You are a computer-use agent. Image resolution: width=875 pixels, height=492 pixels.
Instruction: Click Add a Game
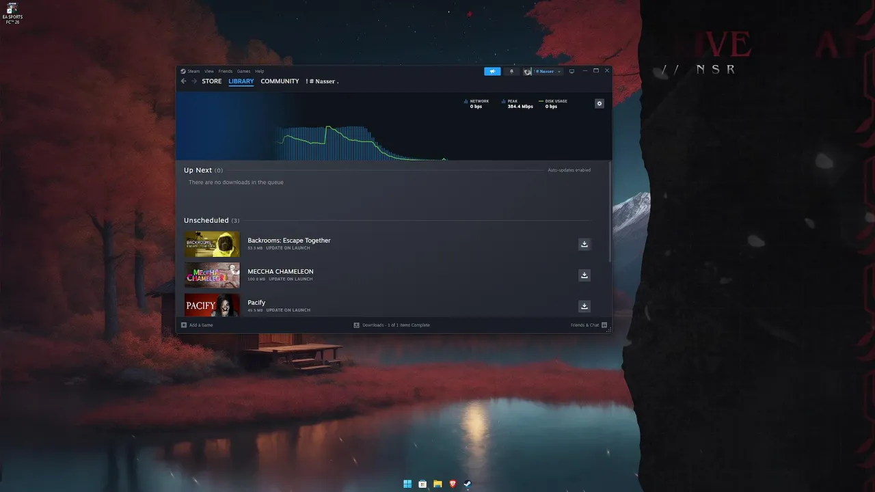[197, 325]
